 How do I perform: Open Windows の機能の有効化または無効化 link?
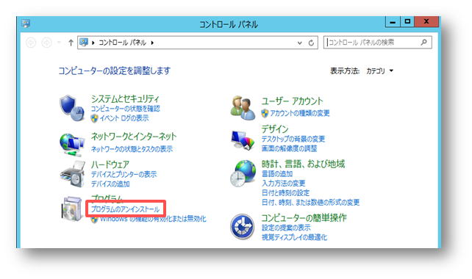coord(153,219)
